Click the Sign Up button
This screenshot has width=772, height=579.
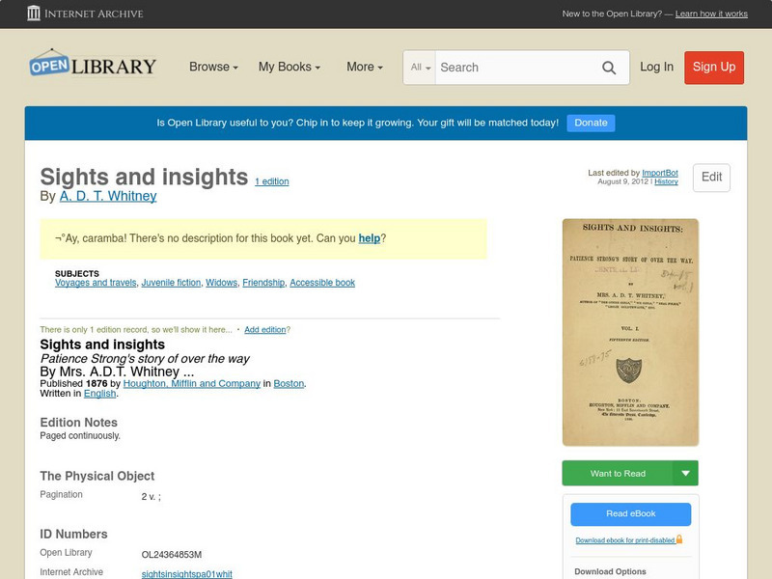713,68
